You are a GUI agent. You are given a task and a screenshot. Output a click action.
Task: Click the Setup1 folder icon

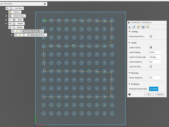pyautogui.click(x=21, y=31)
